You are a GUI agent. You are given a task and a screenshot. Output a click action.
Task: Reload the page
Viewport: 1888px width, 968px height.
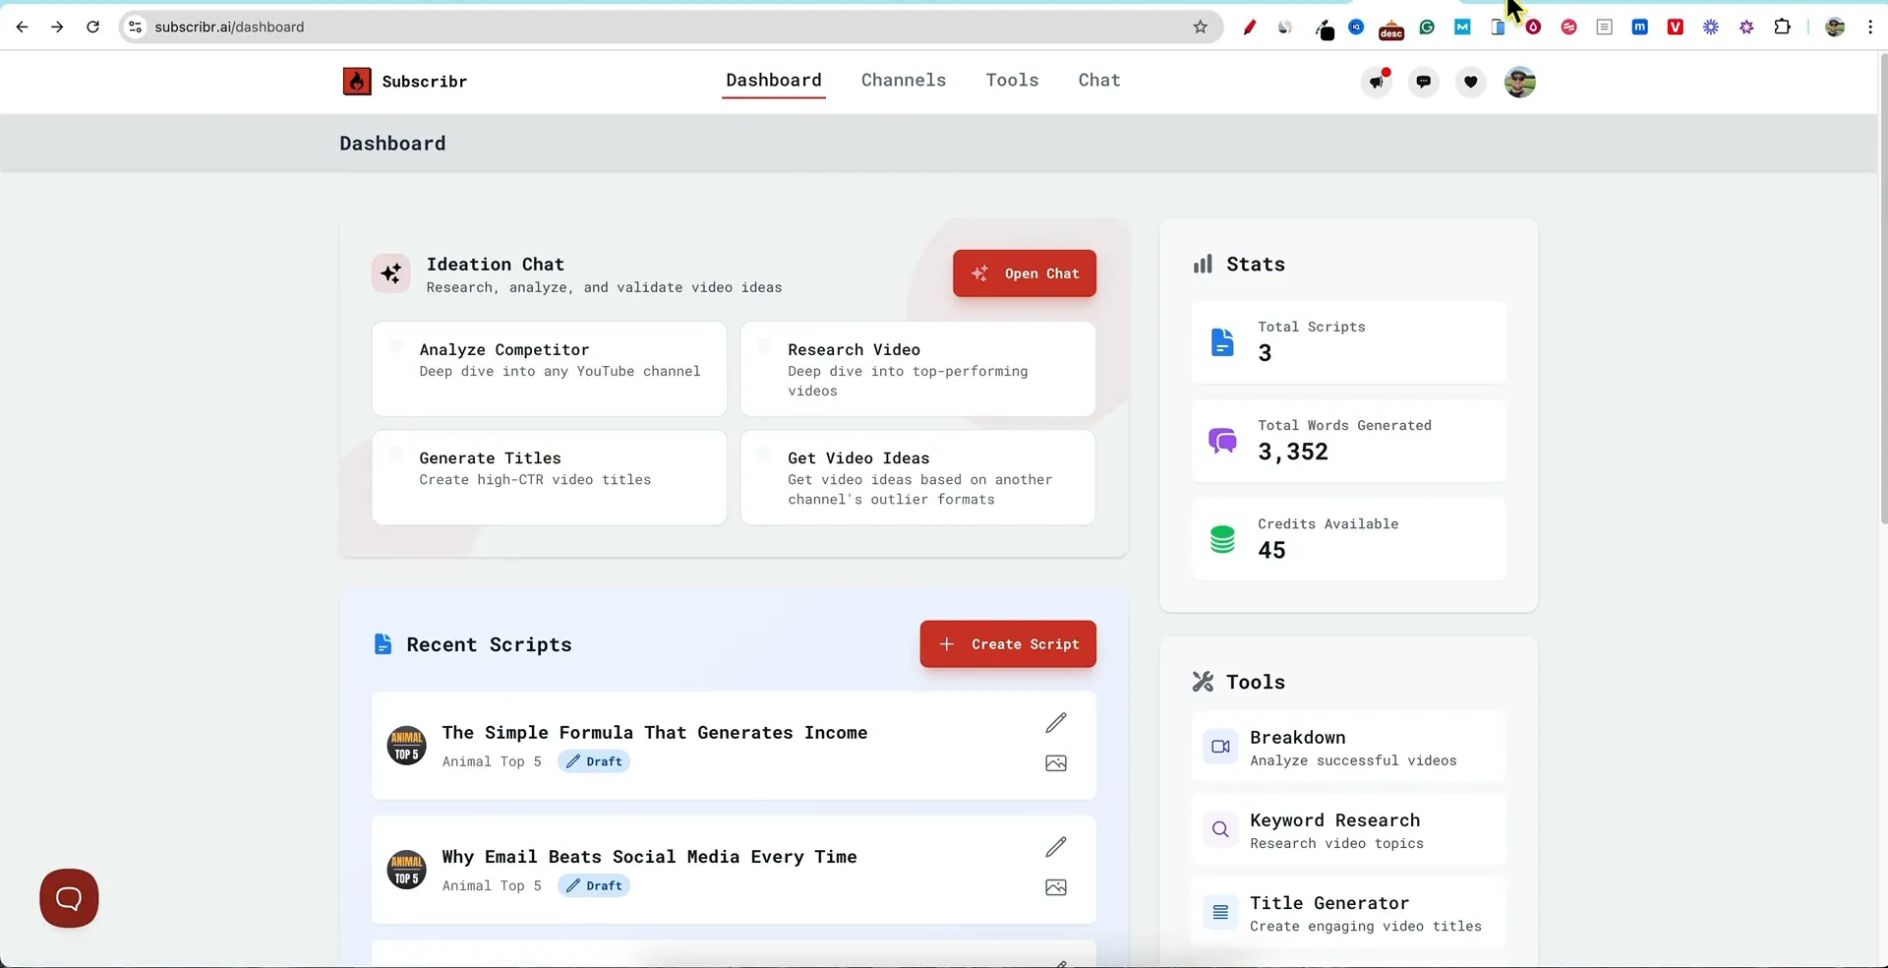point(92,27)
